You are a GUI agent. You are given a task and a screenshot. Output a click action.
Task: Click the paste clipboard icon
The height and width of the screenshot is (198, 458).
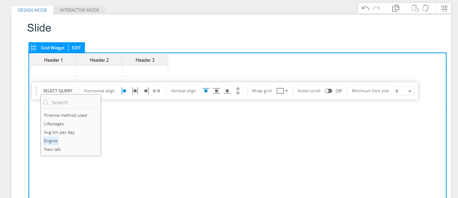(415, 8)
